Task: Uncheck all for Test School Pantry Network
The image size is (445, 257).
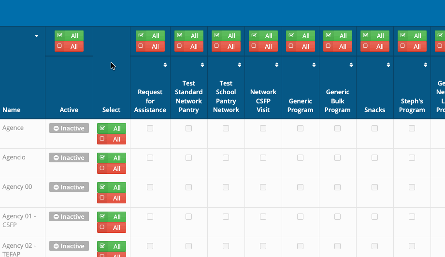Action: tap(226, 46)
